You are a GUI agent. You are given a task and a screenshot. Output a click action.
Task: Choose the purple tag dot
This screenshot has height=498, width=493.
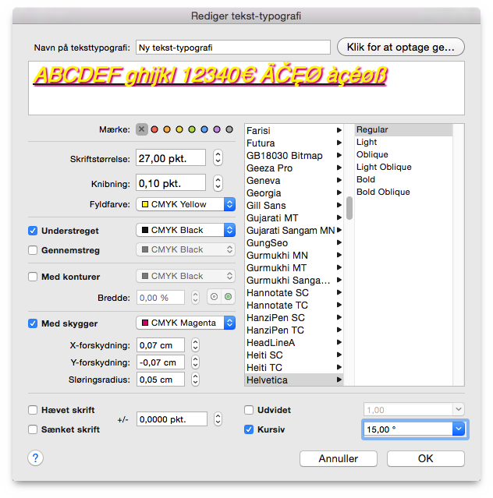tap(217, 129)
